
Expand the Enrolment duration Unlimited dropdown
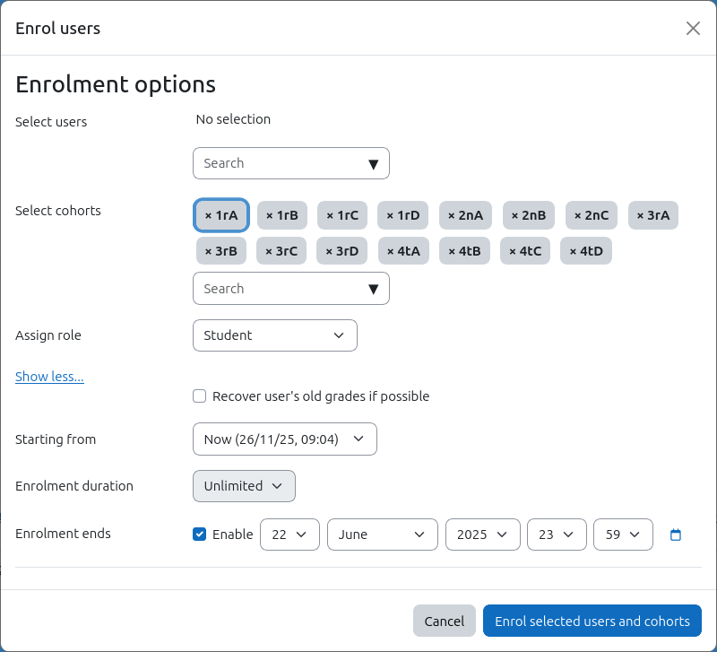[244, 486]
